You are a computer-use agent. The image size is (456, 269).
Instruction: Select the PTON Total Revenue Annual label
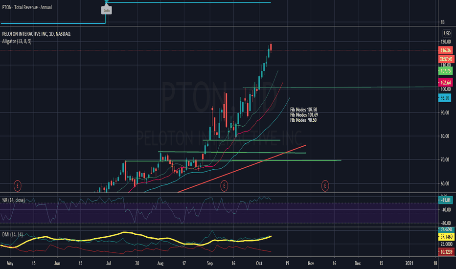pyautogui.click(x=27, y=7)
